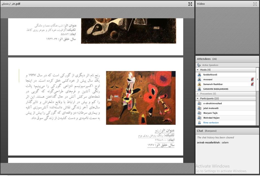Screen dimensions: 260x176
Task: Click the هنر ارمنستان.pdf pod title
Action: (x=11, y=4)
